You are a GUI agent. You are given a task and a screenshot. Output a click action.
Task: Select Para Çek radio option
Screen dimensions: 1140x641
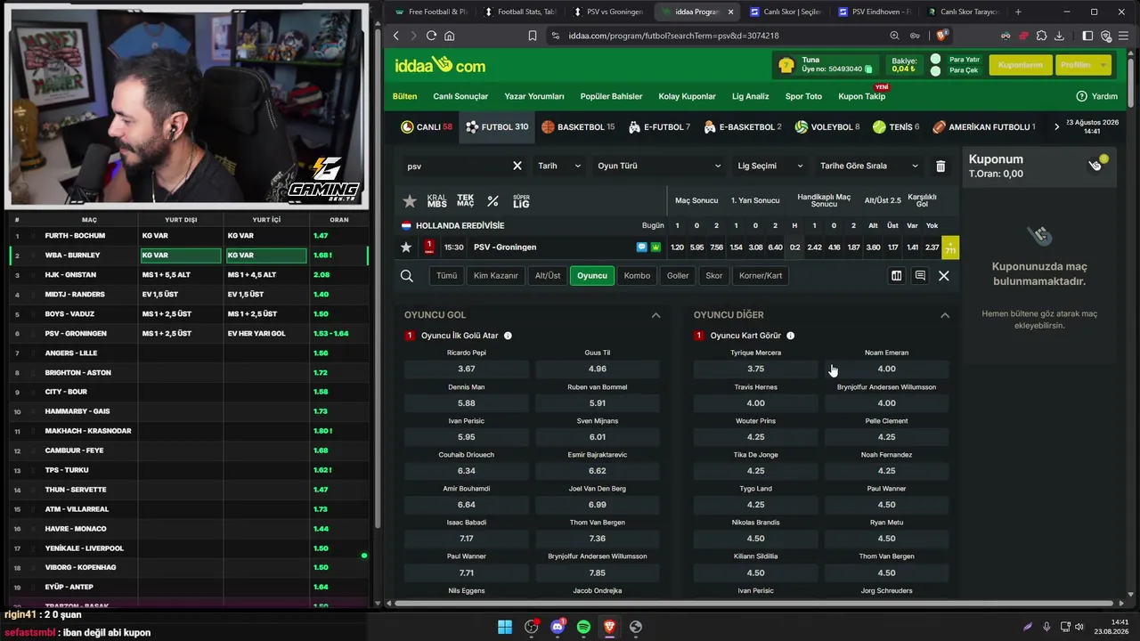pos(936,70)
